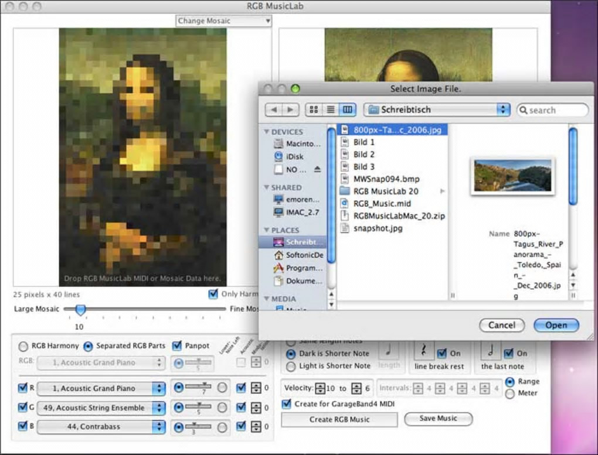The height and width of the screenshot is (455, 598).
Task: Uncheck the G channel checkbox
Action: [22, 408]
